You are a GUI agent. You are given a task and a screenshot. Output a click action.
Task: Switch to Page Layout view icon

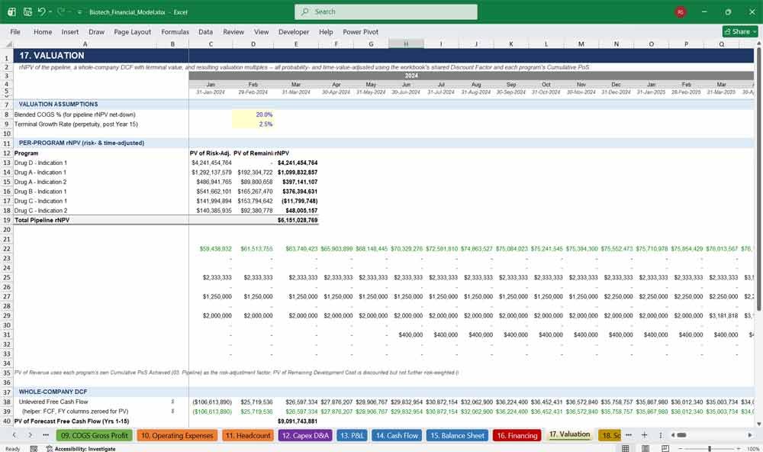645,448
